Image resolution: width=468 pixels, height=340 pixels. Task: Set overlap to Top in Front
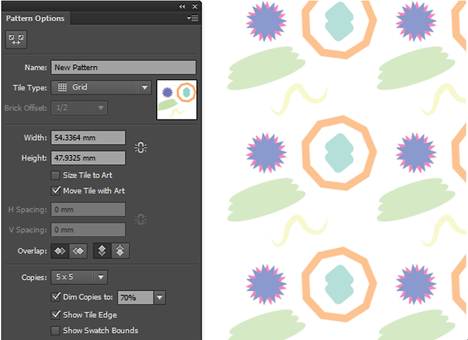[102, 251]
